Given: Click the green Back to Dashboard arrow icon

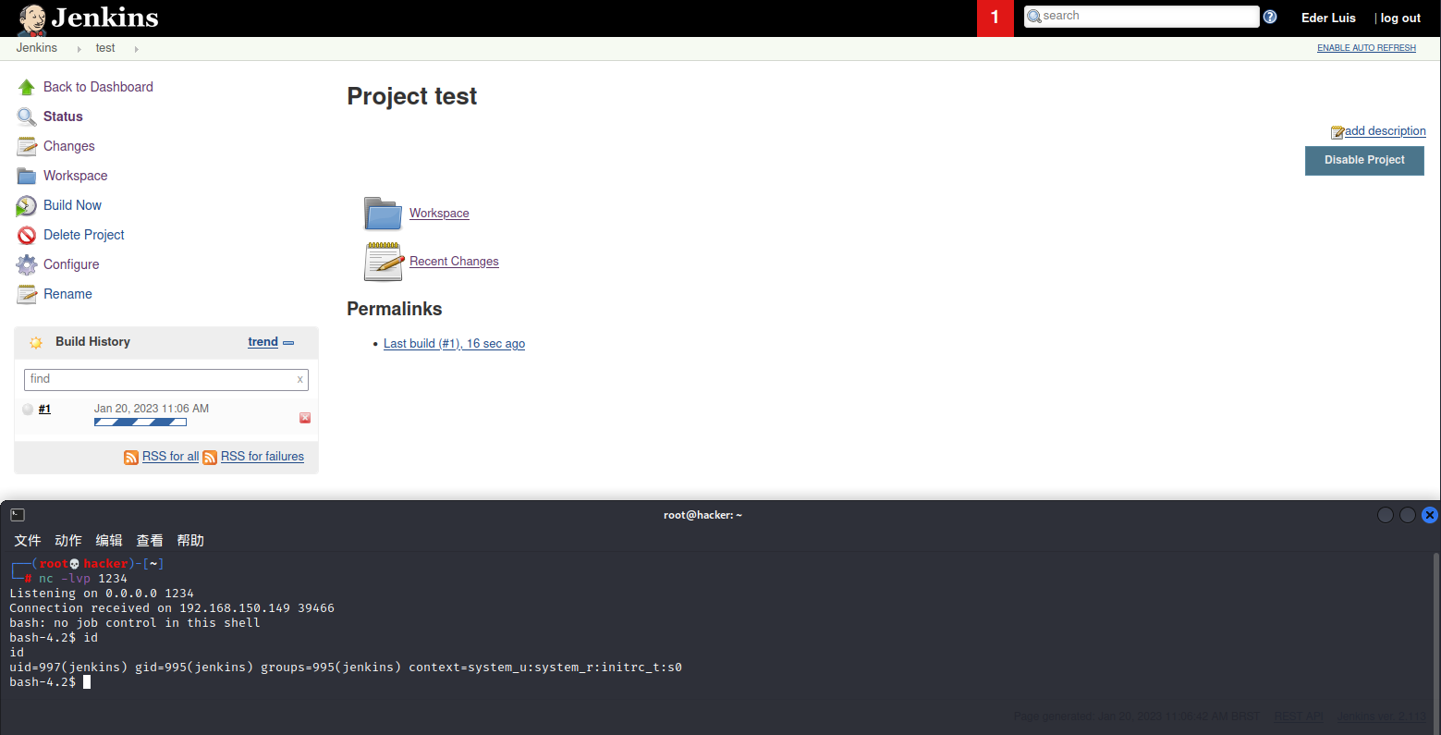Looking at the screenshot, I should point(27,87).
